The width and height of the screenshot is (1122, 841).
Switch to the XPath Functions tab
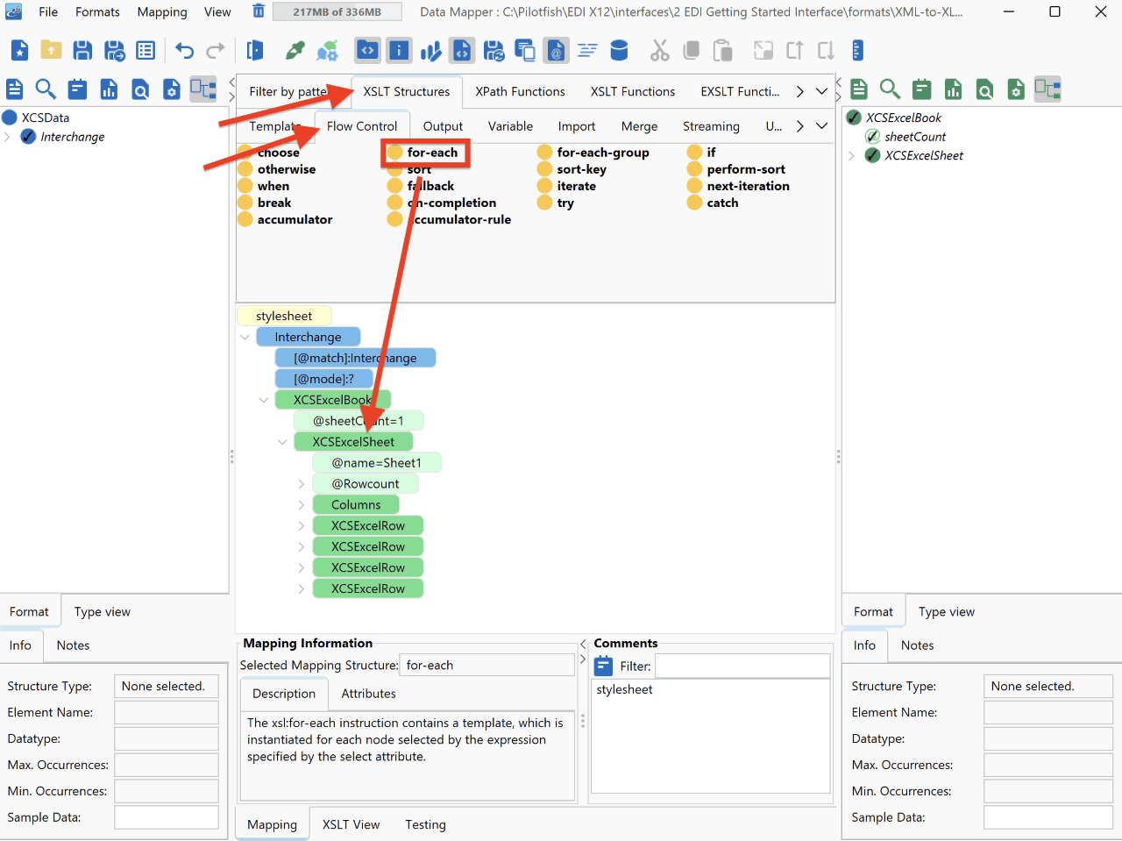pos(520,91)
